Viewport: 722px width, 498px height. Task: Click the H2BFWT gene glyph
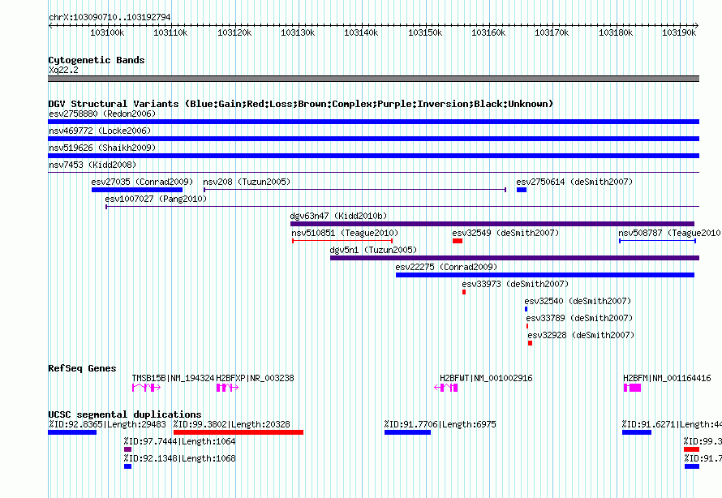tap(446, 388)
